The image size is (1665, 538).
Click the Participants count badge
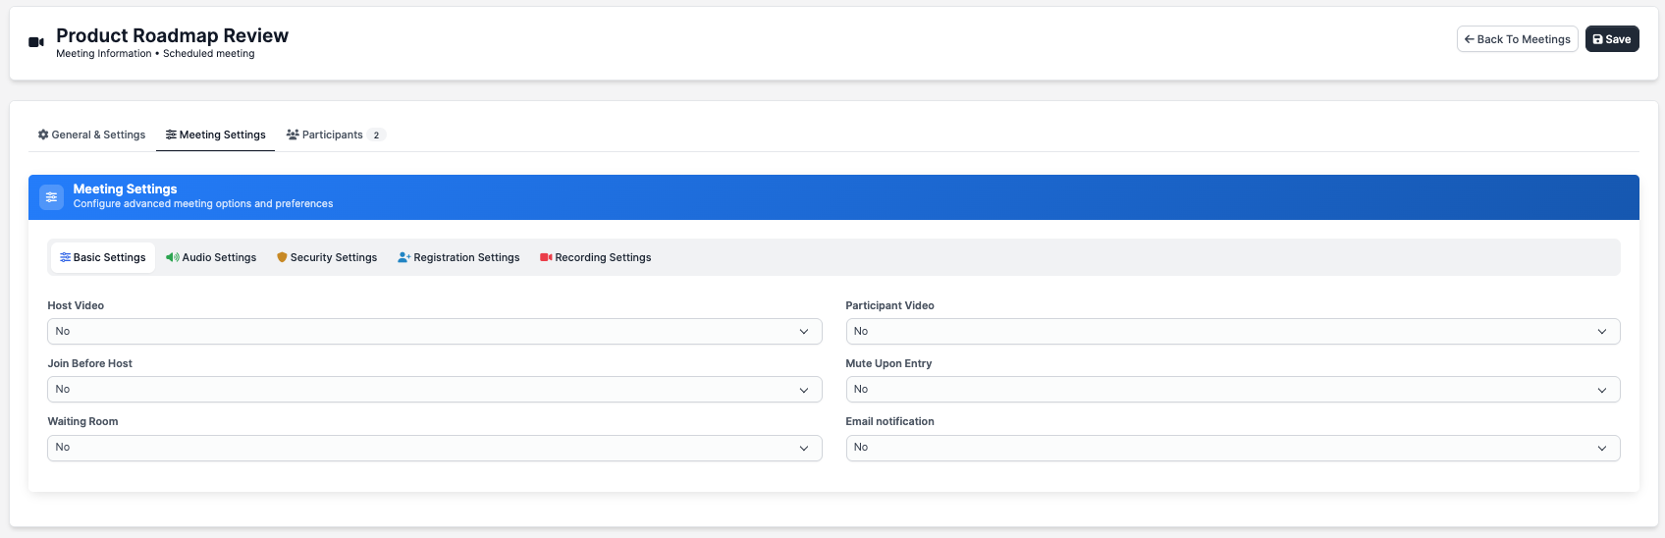pyautogui.click(x=376, y=135)
